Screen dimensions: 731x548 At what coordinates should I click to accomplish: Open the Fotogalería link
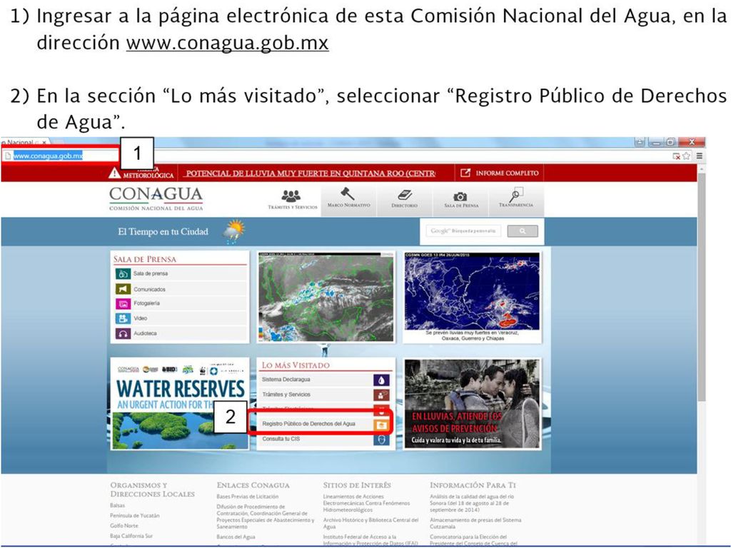146,303
